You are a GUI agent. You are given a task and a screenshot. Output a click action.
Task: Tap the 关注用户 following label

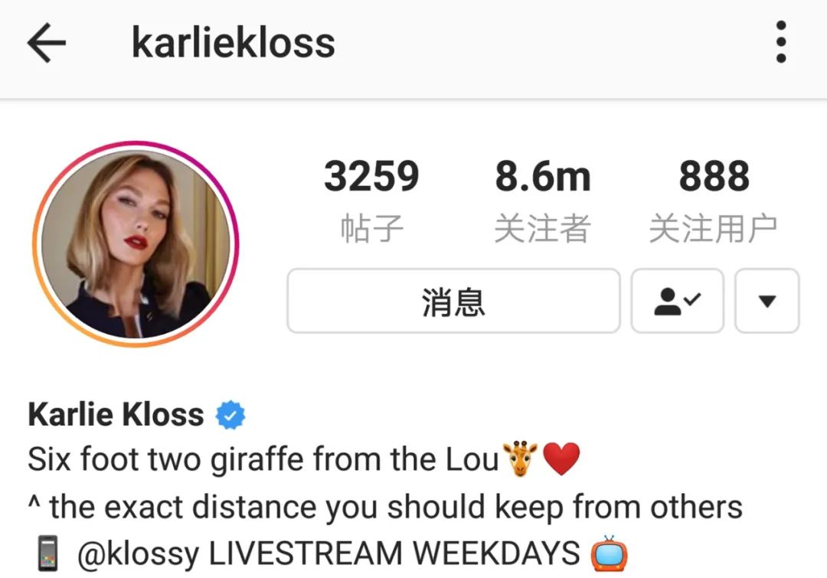point(713,229)
